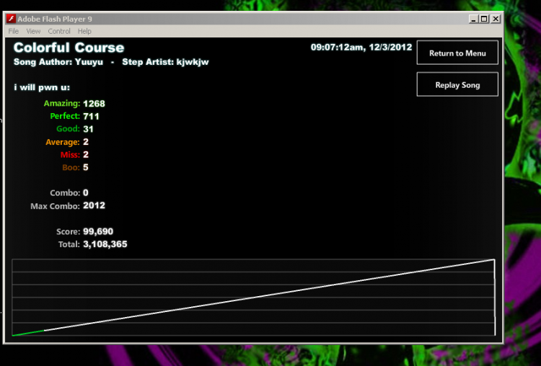Click the Step Artist kjwkjw text
541x366 pixels.
pyautogui.click(x=165, y=62)
